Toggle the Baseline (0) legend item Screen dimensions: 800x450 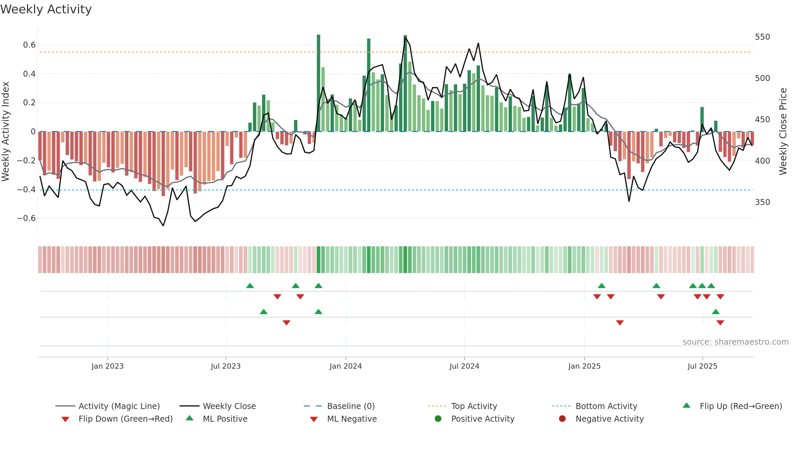(339, 406)
